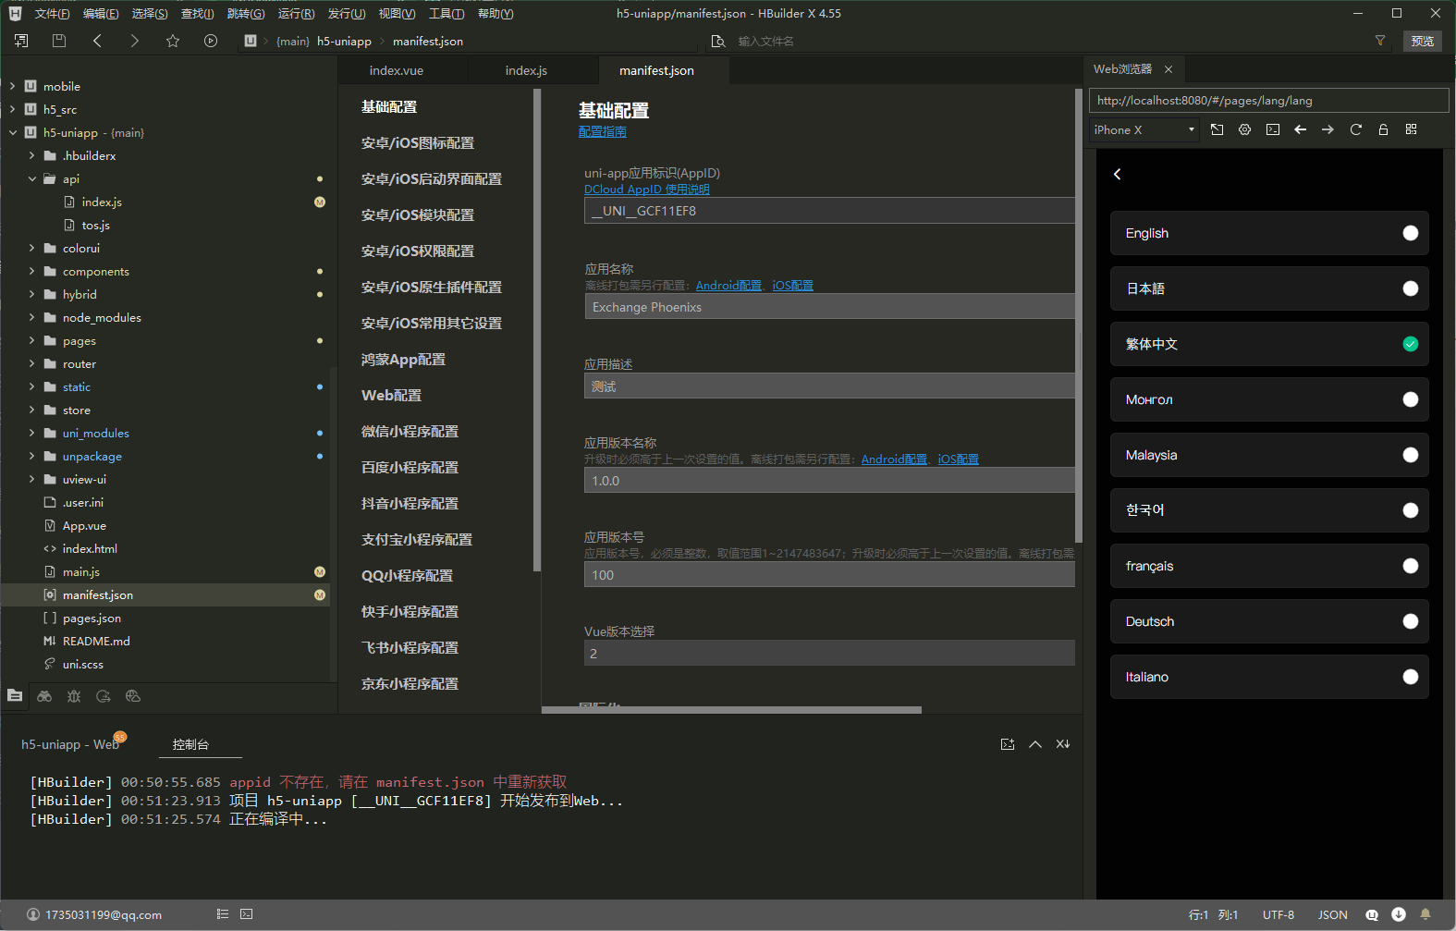Click the save file icon in toolbar
The width and height of the screenshot is (1456, 931).
(59, 41)
